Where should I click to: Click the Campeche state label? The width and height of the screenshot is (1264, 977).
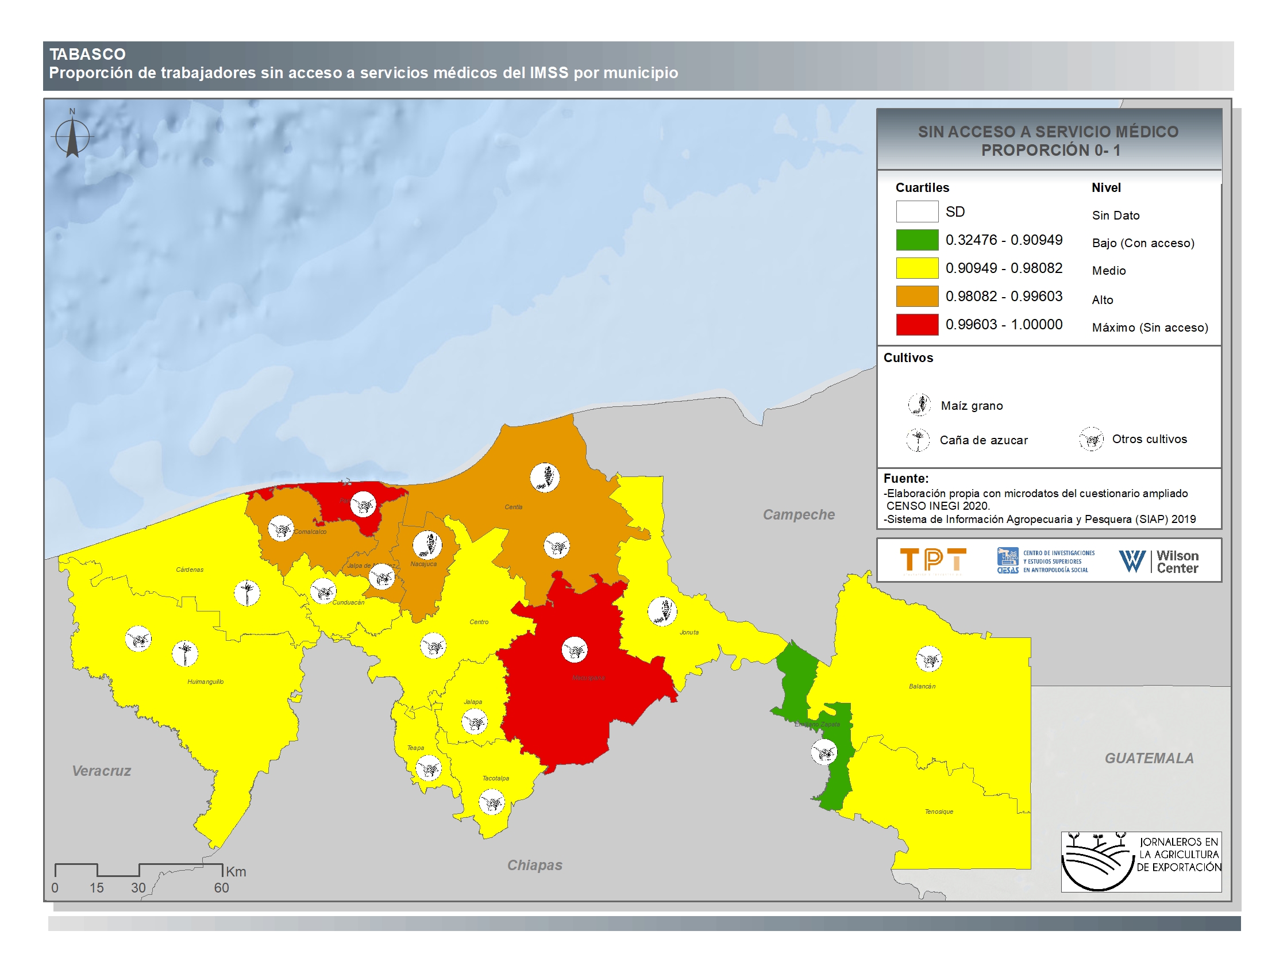click(x=799, y=514)
